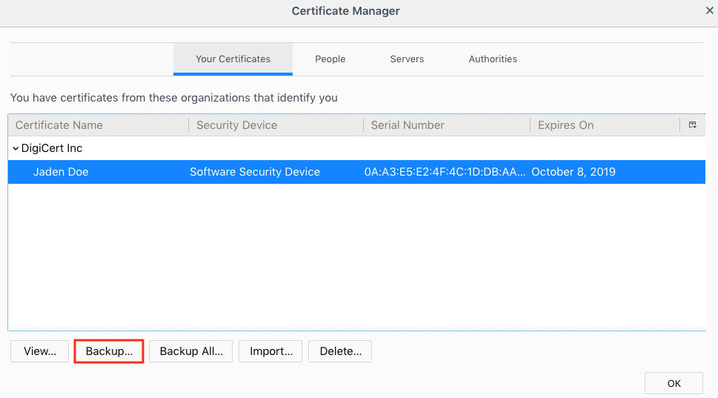Collapse the DigiCert Inc tree chevron
This screenshot has width=718, height=398.
[16, 148]
